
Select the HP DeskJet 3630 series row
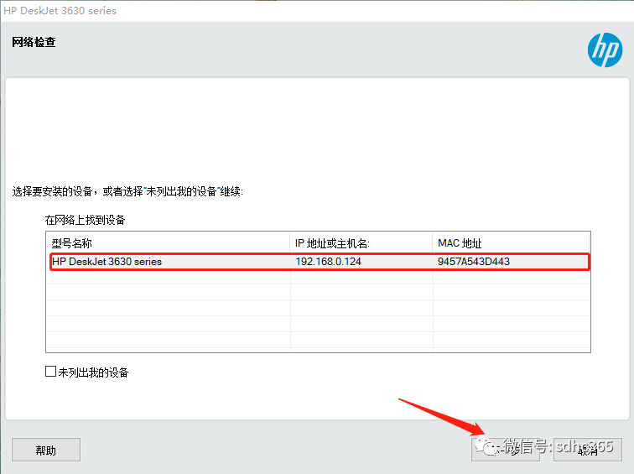point(320,262)
